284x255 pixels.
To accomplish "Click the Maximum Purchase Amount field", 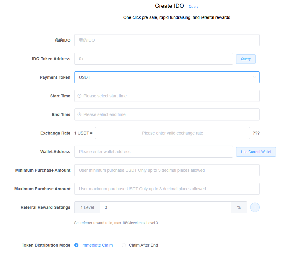I will click(x=167, y=189).
